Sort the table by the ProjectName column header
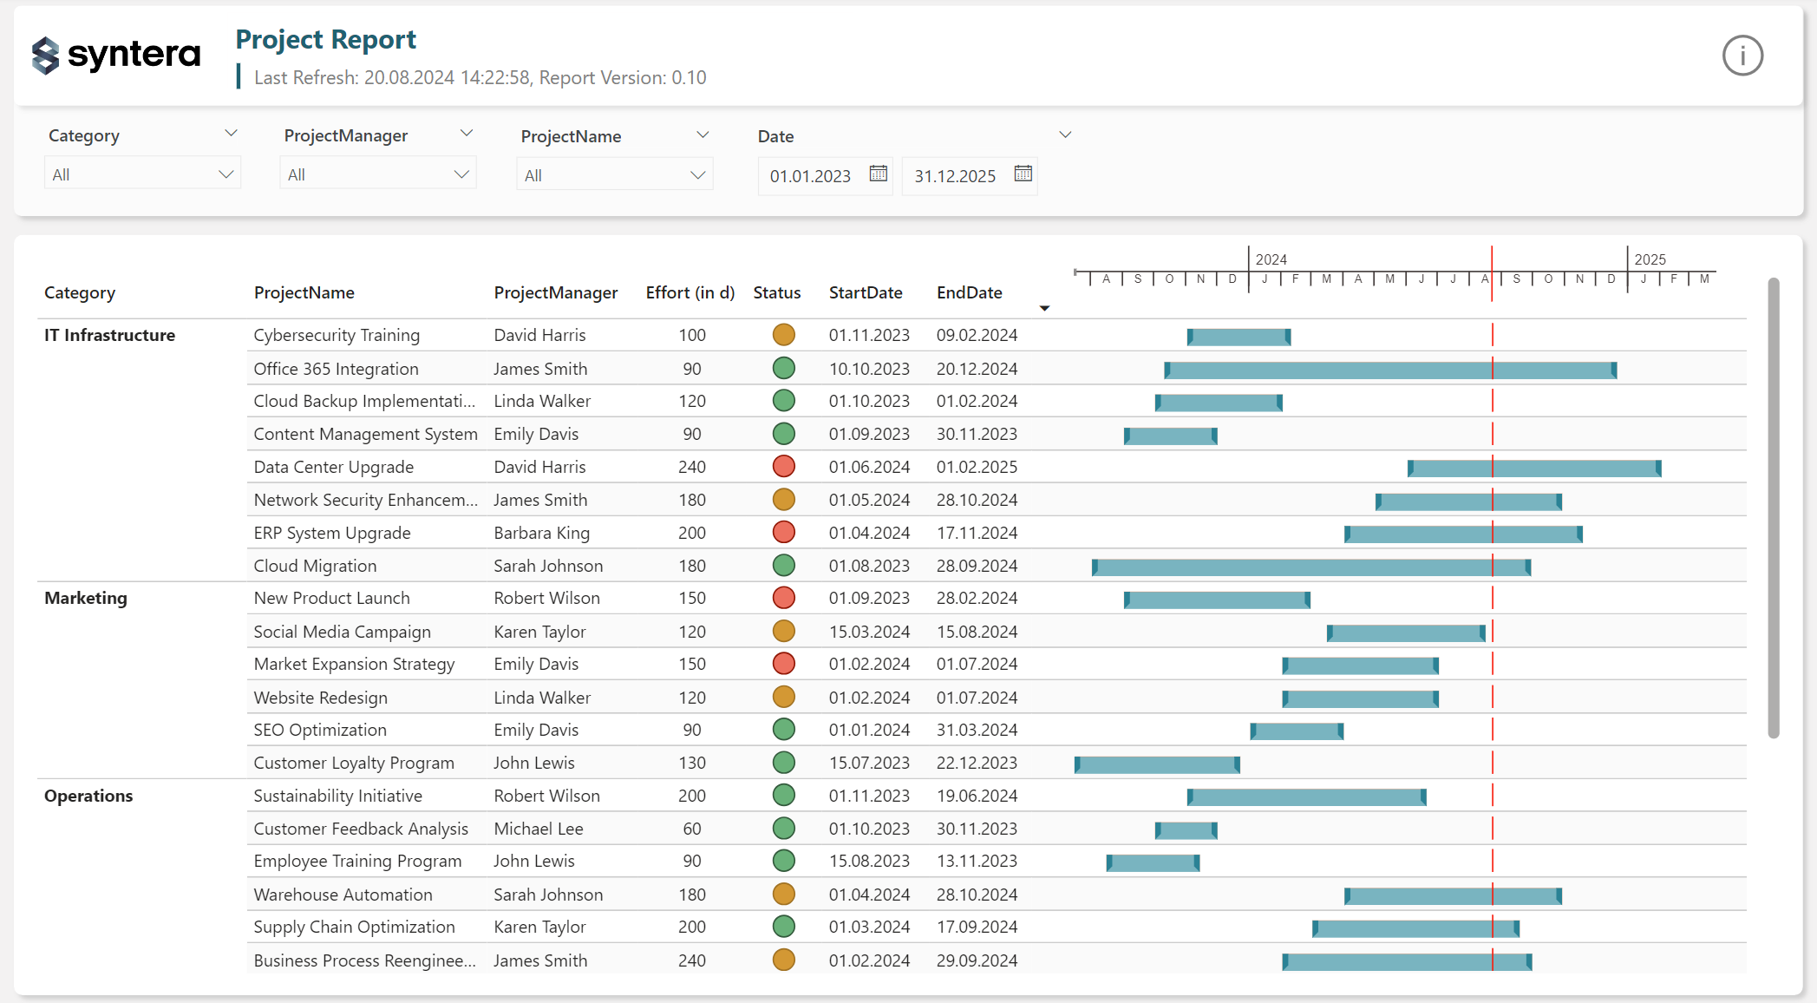 (304, 292)
